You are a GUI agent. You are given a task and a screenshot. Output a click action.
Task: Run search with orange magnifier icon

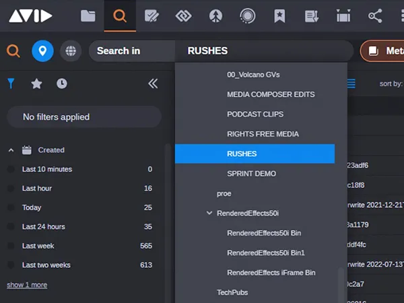pos(13,50)
